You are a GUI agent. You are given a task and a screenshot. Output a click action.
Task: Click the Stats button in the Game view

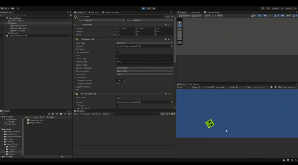click(284, 87)
